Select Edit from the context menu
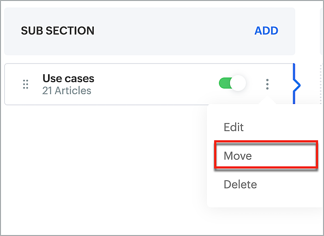This screenshot has height=236, width=324. coord(233,127)
